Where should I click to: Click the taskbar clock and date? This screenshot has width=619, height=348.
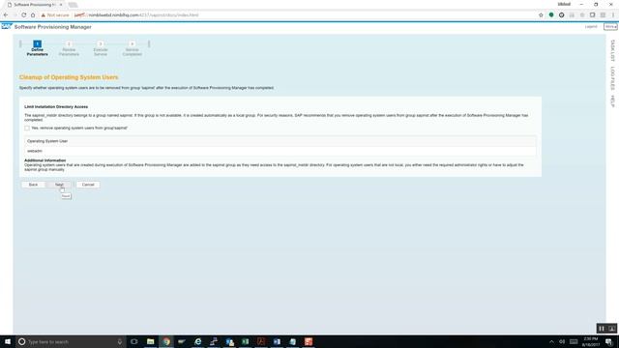591,341
